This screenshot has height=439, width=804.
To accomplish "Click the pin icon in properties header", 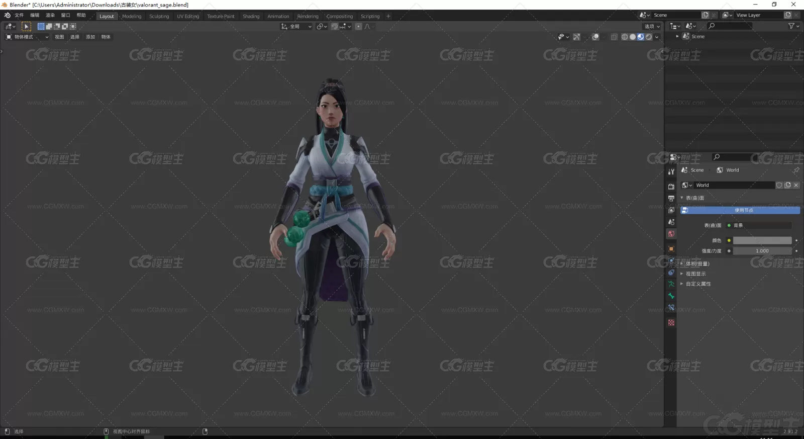I will [796, 170].
